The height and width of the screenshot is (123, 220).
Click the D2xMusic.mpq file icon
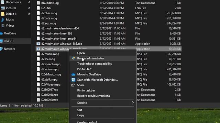[38, 74]
